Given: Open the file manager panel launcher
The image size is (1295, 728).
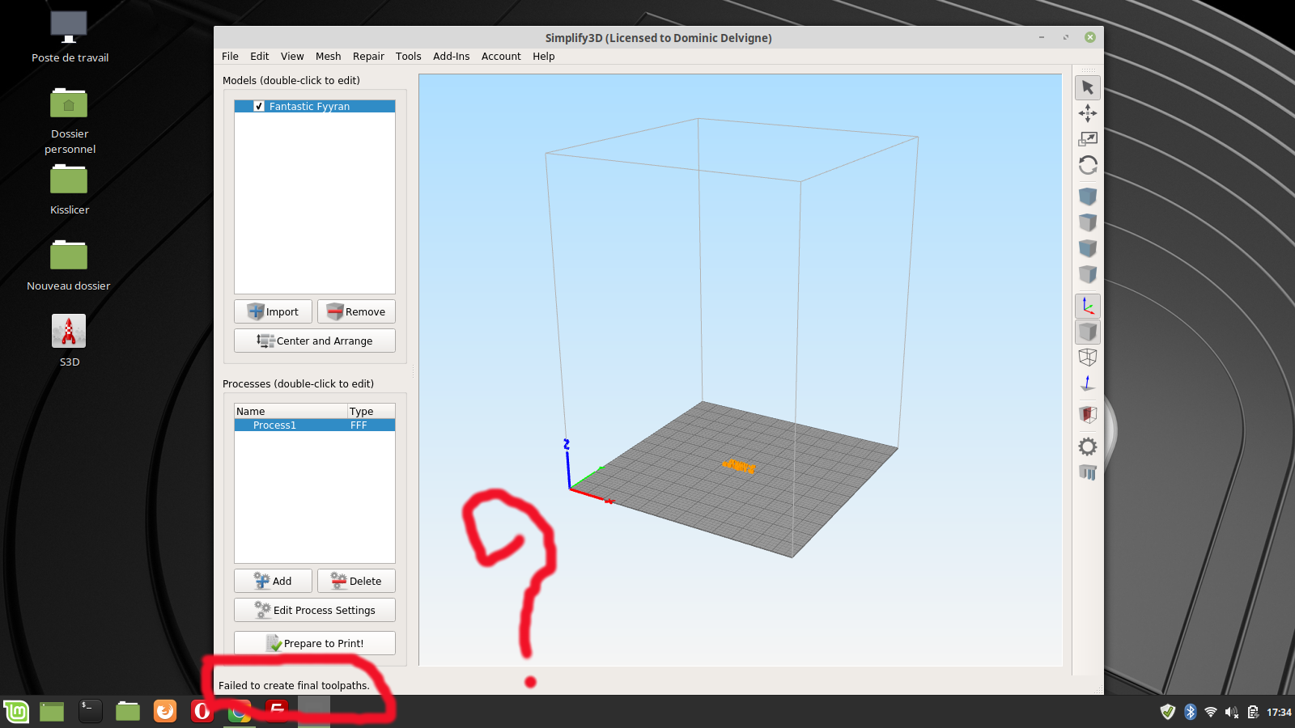Looking at the screenshot, I should click(x=128, y=712).
